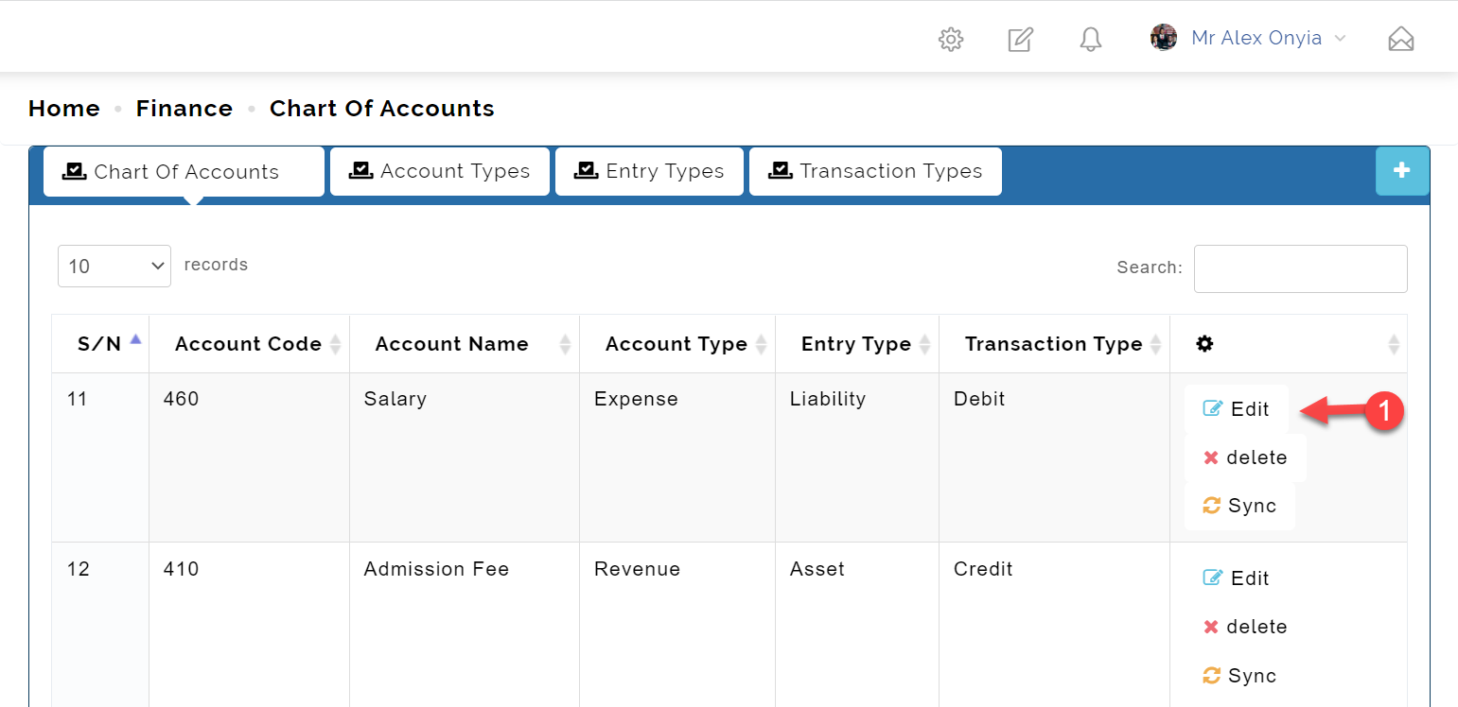The width and height of the screenshot is (1458, 707).
Task: Switch to the Account Types tab
Action: [x=440, y=171]
